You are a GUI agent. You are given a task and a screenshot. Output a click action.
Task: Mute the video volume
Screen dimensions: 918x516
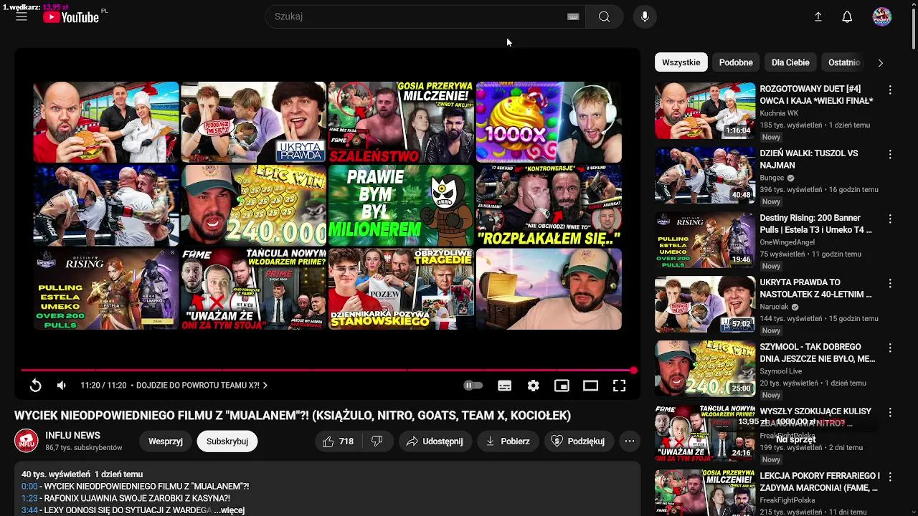(62, 386)
